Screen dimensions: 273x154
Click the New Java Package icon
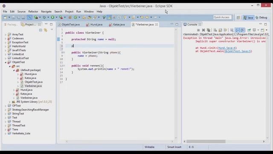coord(70,17)
